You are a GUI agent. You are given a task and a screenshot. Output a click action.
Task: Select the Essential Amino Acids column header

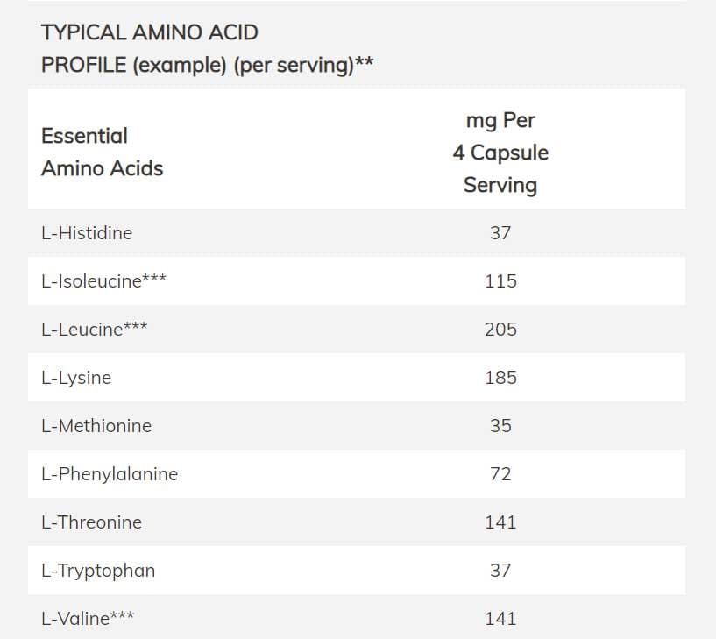click(102, 152)
